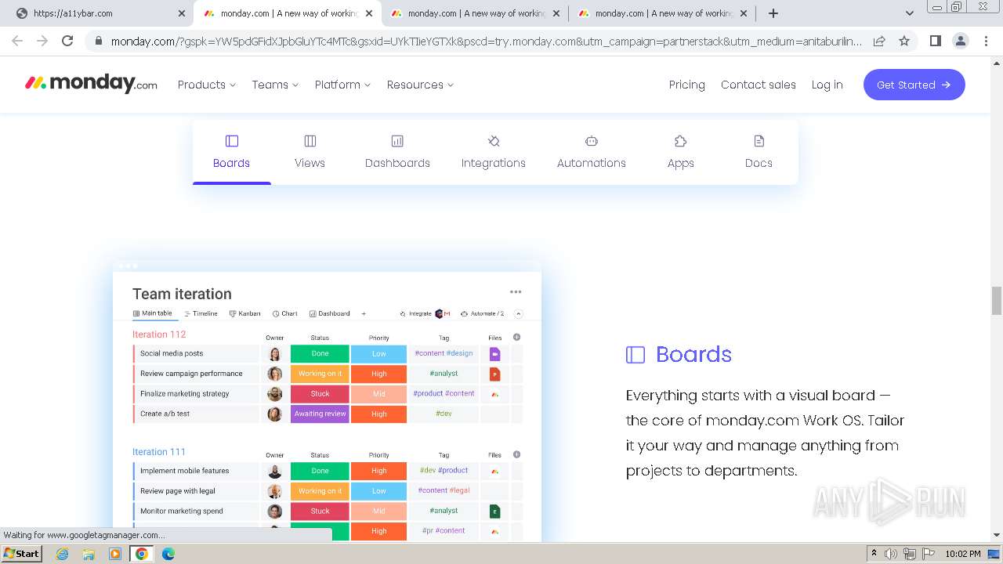Image resolution: width=1003 pixels, height=564 pixels.
Task: Switch to the Dashboards tab
Action: point(397,152)
